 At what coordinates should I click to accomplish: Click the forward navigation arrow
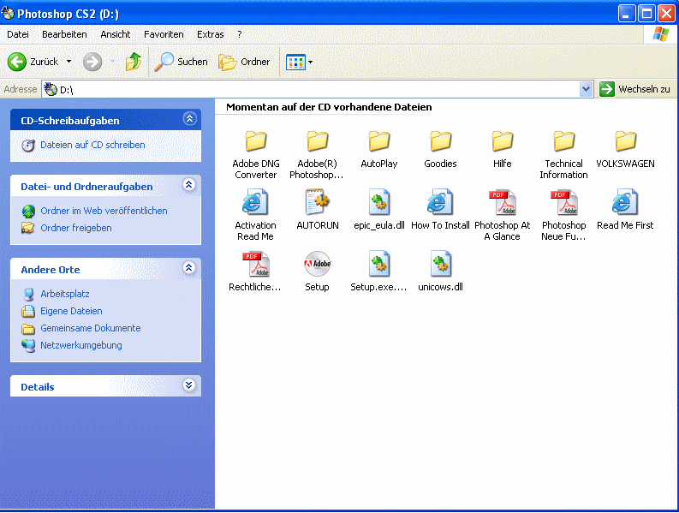click(92, 62)
